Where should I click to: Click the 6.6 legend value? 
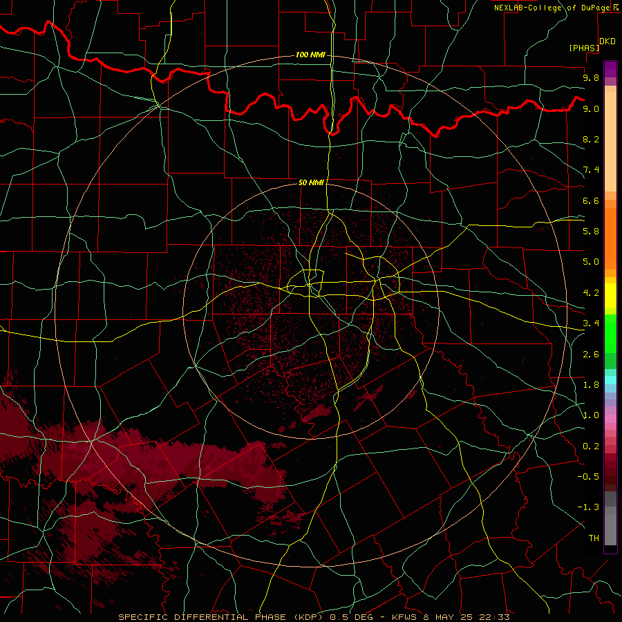591,200
